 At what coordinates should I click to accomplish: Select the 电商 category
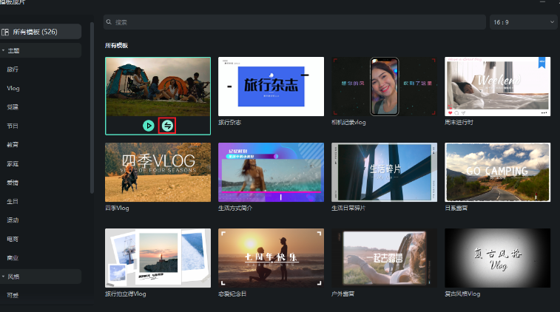pyautogui.click(x=13, y=239)
